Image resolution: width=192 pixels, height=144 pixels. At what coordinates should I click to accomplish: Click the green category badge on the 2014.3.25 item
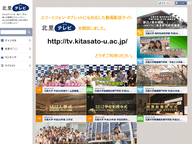pos(140,119)
